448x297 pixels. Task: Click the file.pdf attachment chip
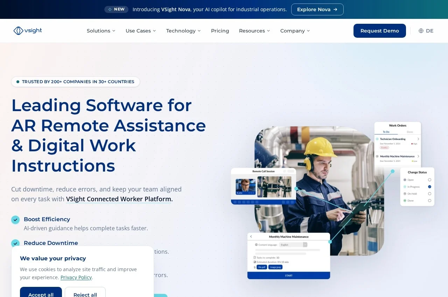[x=262, y=267]
